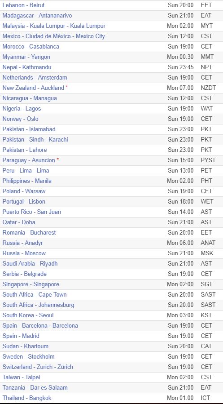The width and height of the screenshot is (223, 404).
Task: Open Philippines - Manila link
Action: coord(27,181)
